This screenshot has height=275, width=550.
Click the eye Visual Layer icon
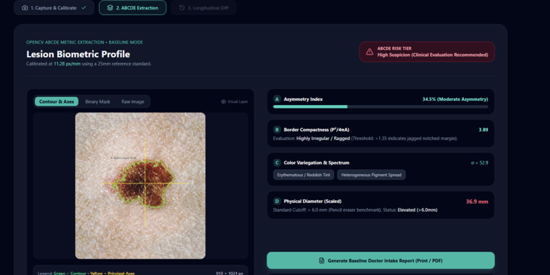223,102
